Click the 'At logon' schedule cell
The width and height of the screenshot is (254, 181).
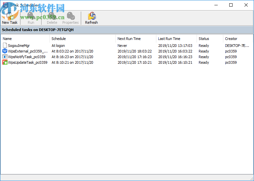click(x=58, y=46)
